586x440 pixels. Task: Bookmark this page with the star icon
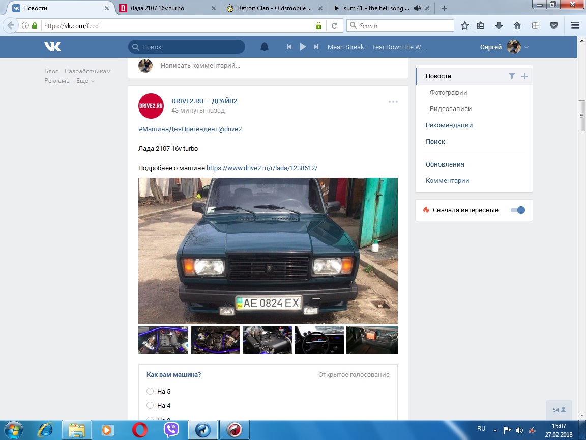pos(464,25)
